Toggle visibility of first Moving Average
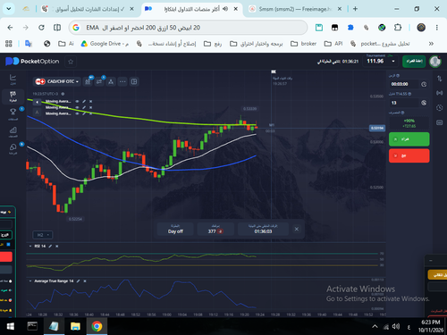The height and width of the screenshot is (335, 447). pyautogui.click(x=77, y=101)
